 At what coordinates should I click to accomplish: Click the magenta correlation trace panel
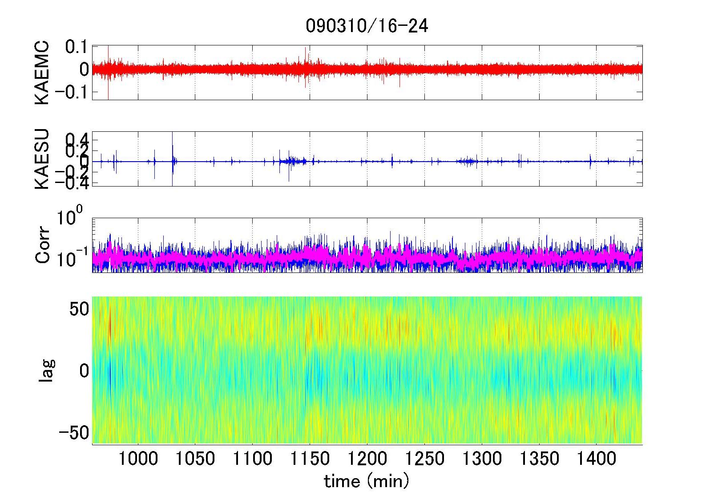(x=367, y=245)
